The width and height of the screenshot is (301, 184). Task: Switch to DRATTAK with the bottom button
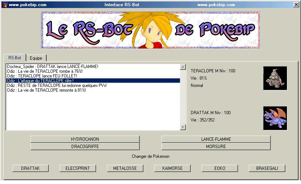tap(31, 168)
